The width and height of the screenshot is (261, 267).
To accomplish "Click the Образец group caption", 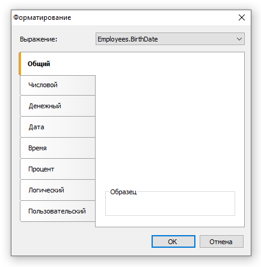I will click(123, 192).
